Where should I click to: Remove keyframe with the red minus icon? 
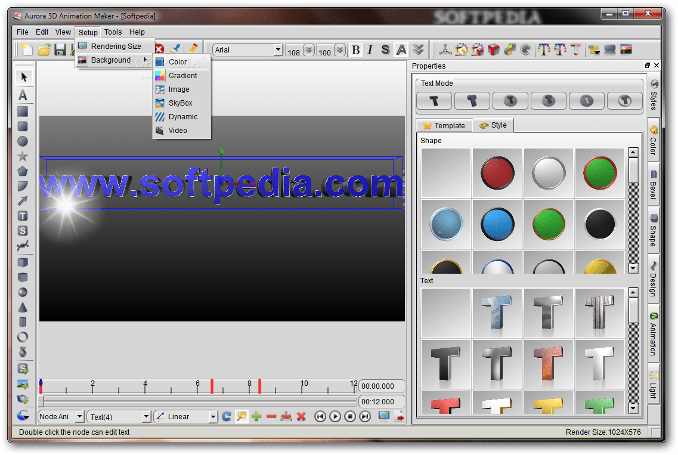click(x=271, y=416)
